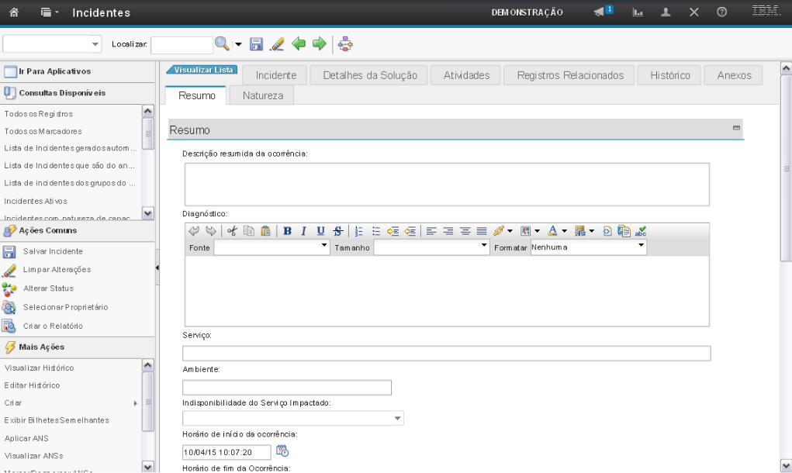Click the cut scissors icon in editor

coord(232,230)
